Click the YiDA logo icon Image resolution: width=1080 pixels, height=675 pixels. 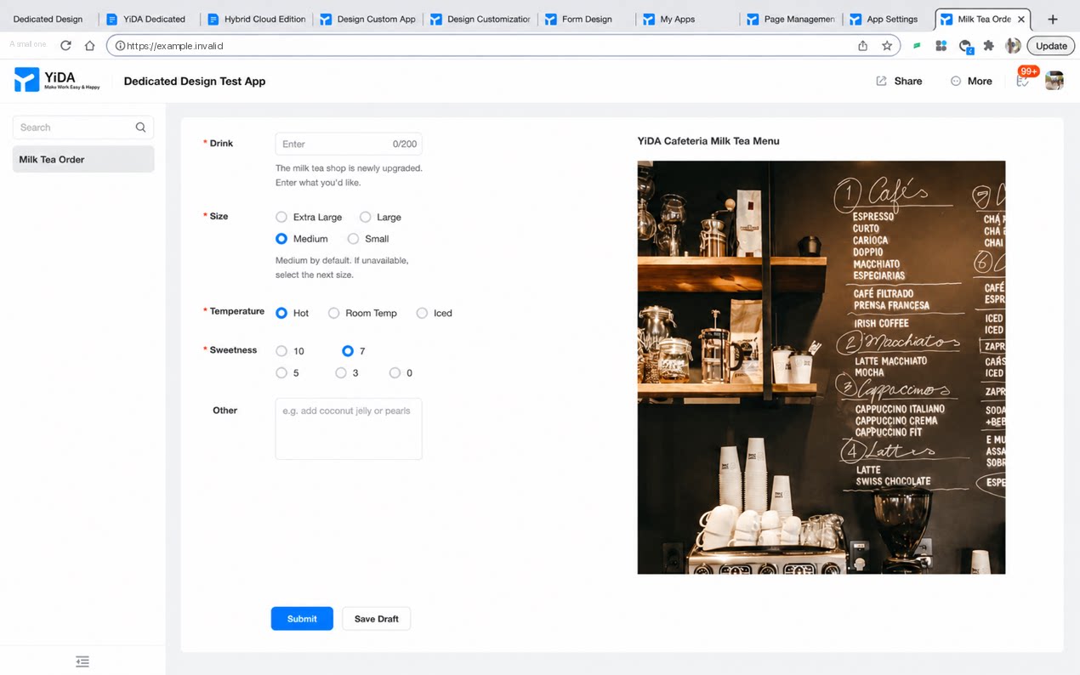click(27, 80)
